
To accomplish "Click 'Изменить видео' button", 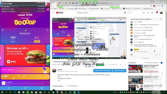I will point(120,70).
